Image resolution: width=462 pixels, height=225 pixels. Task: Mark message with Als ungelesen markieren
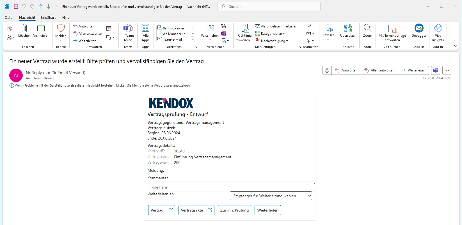276,26
